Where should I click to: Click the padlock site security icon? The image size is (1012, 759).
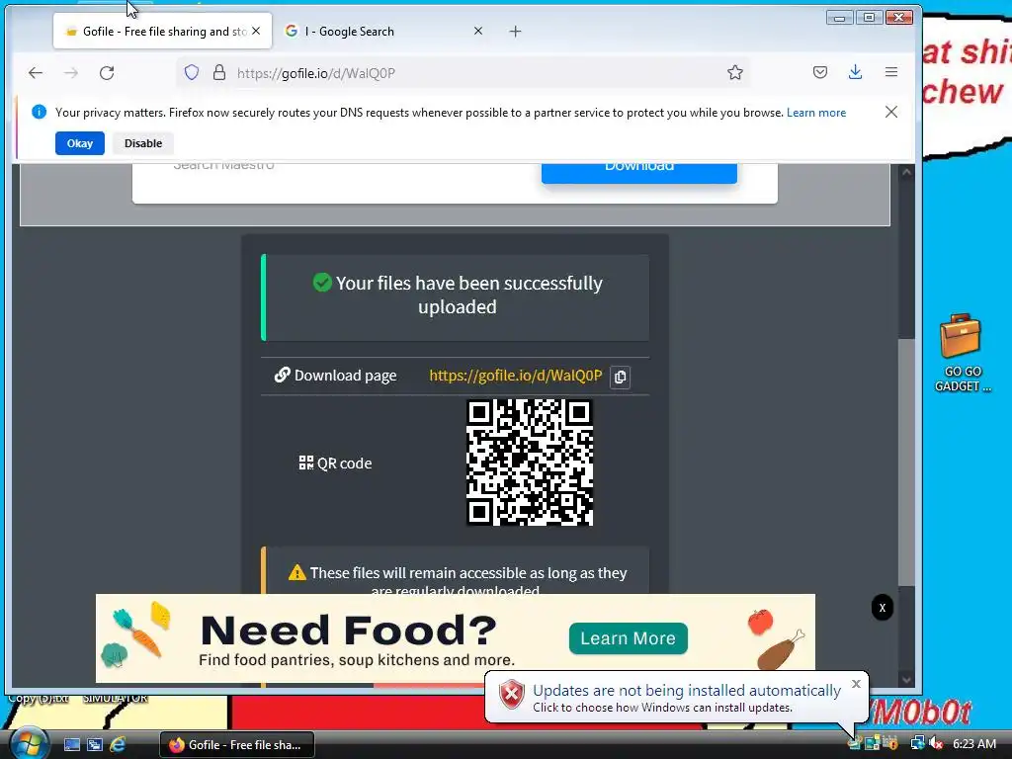(219, 72)
